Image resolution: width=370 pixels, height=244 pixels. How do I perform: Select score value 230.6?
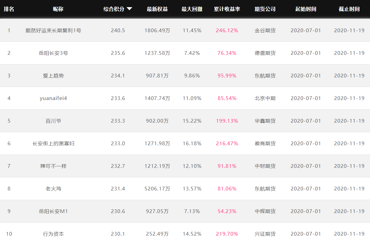(118, 211)
